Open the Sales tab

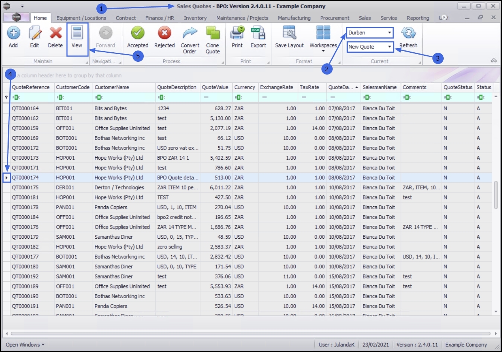pos(365,18)
